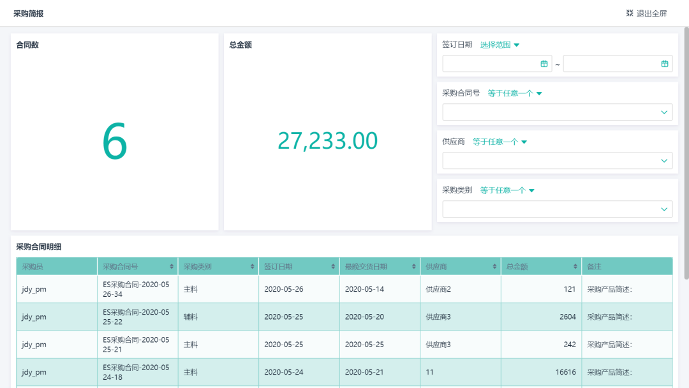The height and width of the screenshot is (388, 689).
Task: Click the 总金额 value 27,233.00
Action: coord(327,138)
